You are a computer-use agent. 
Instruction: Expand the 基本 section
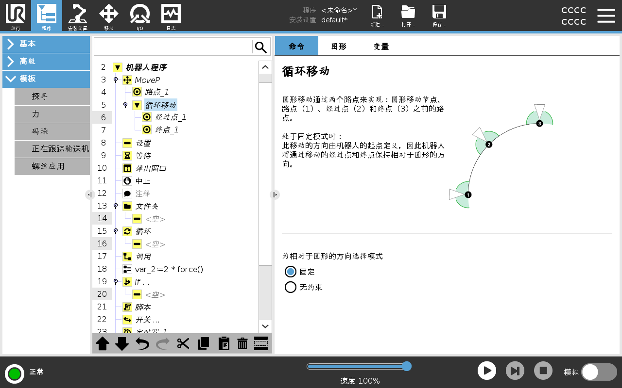click(x=46, y=44)
